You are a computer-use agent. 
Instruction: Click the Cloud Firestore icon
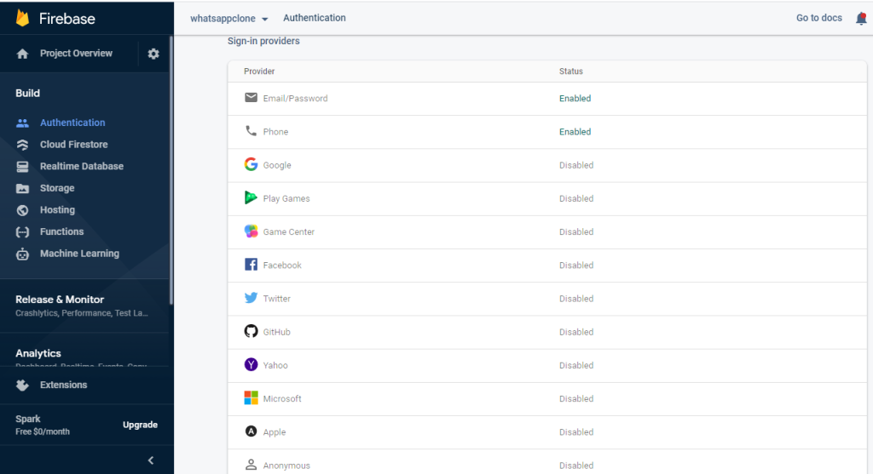[22, 145]
